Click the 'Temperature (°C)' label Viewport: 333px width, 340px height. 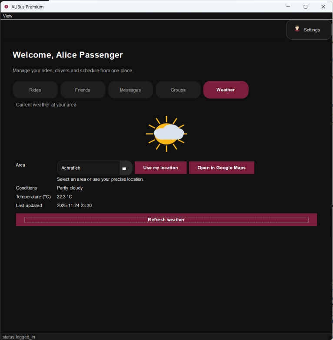coord(33,197)
